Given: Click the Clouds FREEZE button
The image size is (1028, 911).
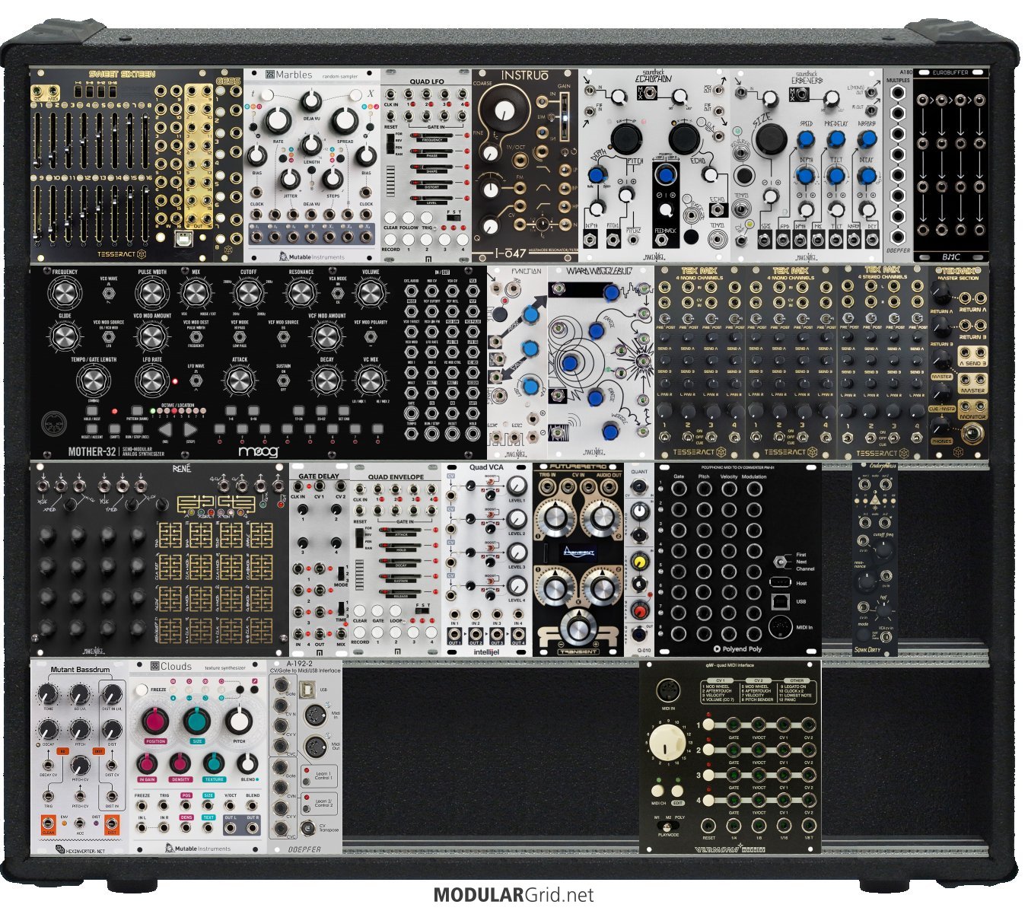Looking at the screenshot, I should pyautogui.click(x=142, y=690).
